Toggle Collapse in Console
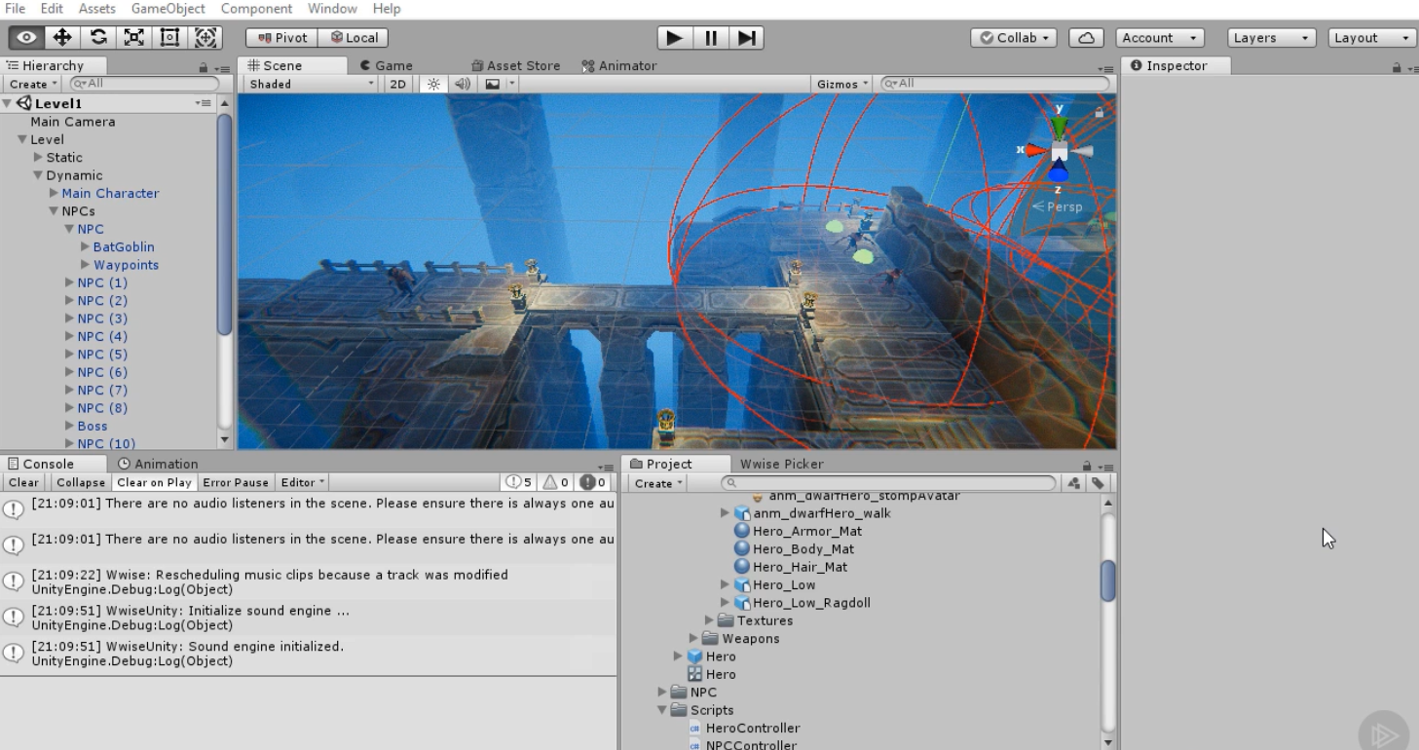This screenshot has width=1419, height=750. [x=81, y=483]
